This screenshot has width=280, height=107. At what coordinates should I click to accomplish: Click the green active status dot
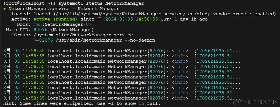[x=4, y=9]
